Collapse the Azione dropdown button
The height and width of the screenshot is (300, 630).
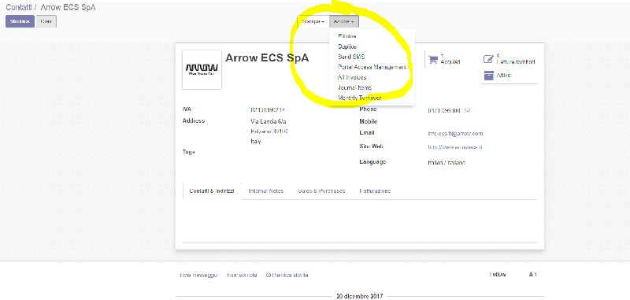click(x=344, y=21)
